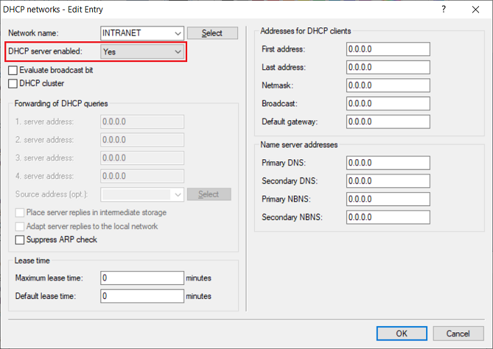Click the Primary DNS field
Image resolution: width=493 pixels, height=349 pixels.
388,163
